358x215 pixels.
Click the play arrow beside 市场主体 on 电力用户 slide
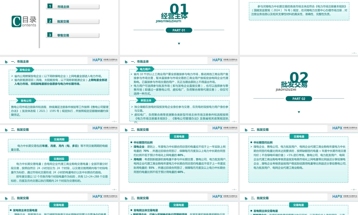coord(126,62)
